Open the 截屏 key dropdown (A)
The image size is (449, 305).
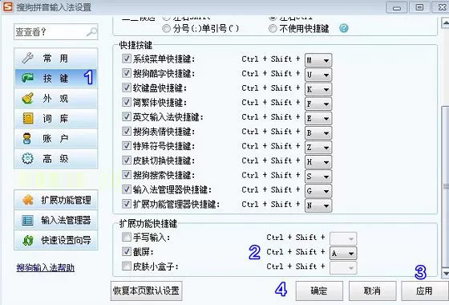343,254
